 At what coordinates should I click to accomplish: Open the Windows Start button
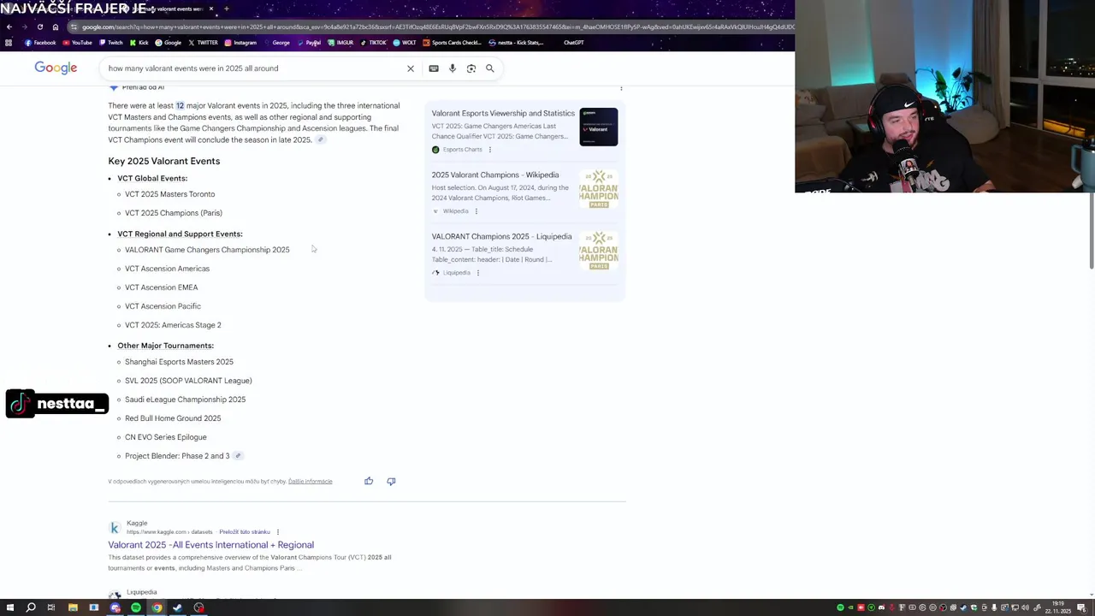[9, 607]
